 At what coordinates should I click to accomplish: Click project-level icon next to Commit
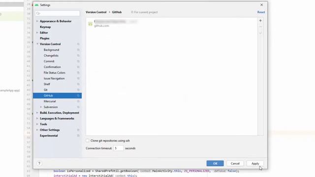[78, 61]
